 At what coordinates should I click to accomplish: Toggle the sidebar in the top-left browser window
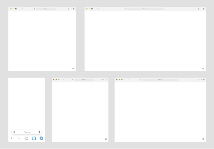pos(16,9)
